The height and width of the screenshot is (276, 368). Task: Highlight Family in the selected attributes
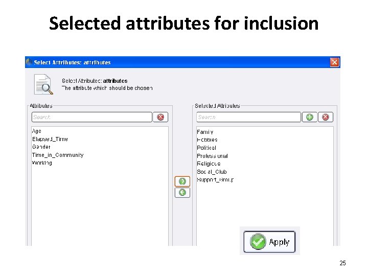205,132
